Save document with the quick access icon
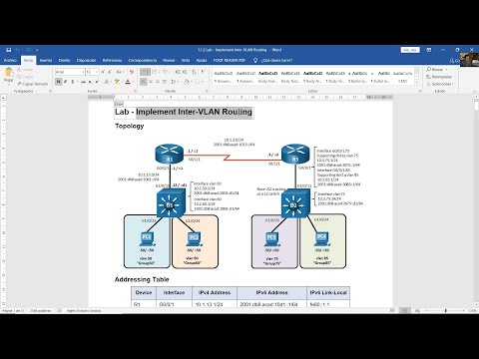Screen dimensions: 479x359 (9, 50)
